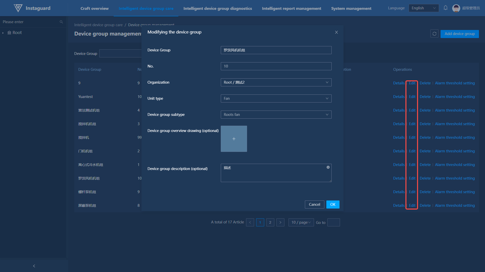Screen dimensions: 485x272
Task: Click the Cancel button
Action: click(314, 205)
